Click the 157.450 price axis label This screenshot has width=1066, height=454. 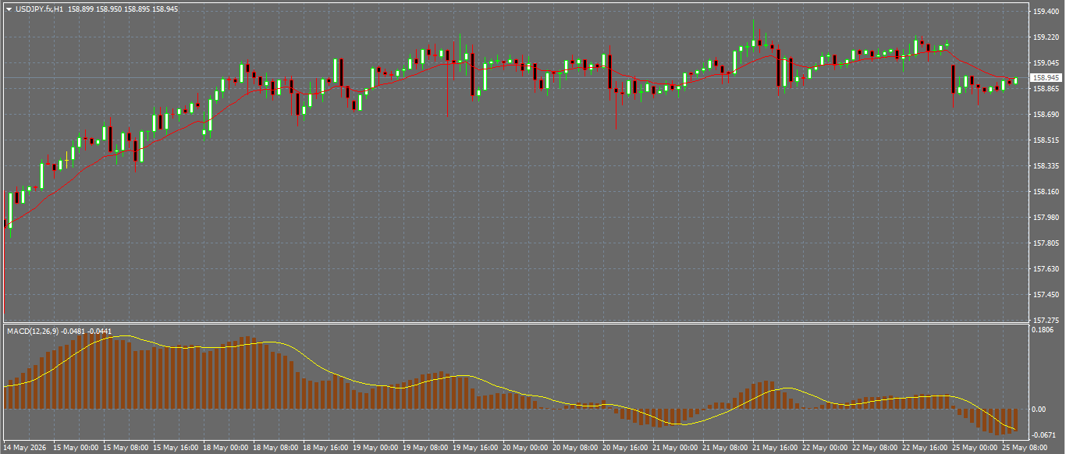(x=1046, y=295)
